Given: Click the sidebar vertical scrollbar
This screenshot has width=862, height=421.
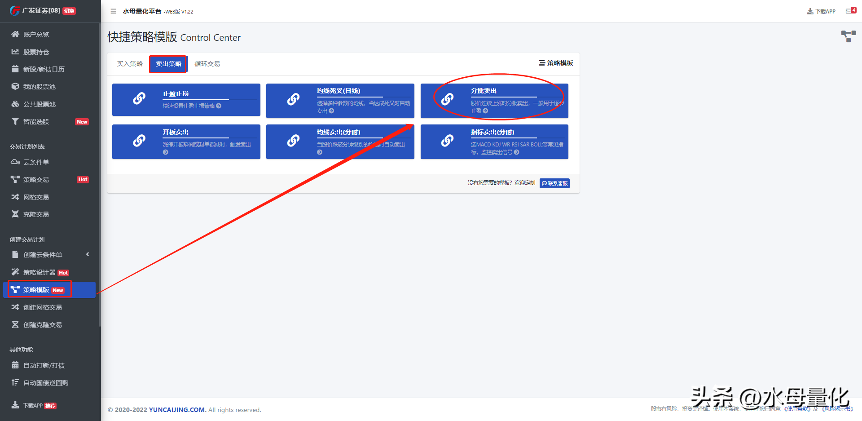Looking at the screenshot, I should (100, 175).
